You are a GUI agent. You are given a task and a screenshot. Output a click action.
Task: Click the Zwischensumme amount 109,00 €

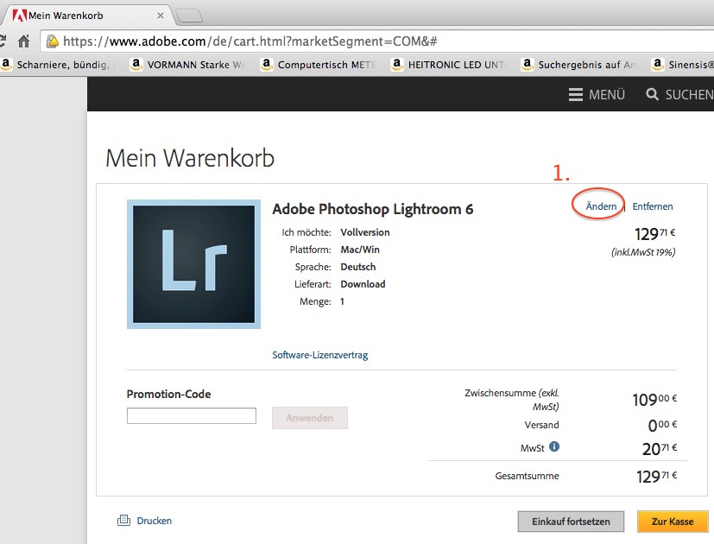point(654,400)
